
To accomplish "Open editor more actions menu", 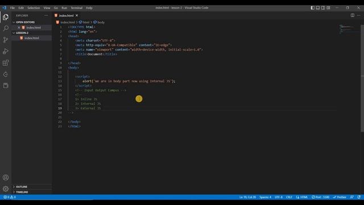I will [359, 15].
